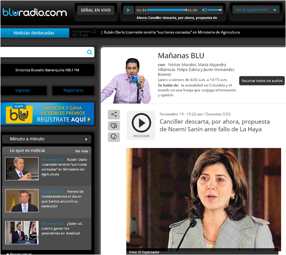Expand the Minuto a minuto arrow
Viewport: 286px width, 255px height.
86,139
